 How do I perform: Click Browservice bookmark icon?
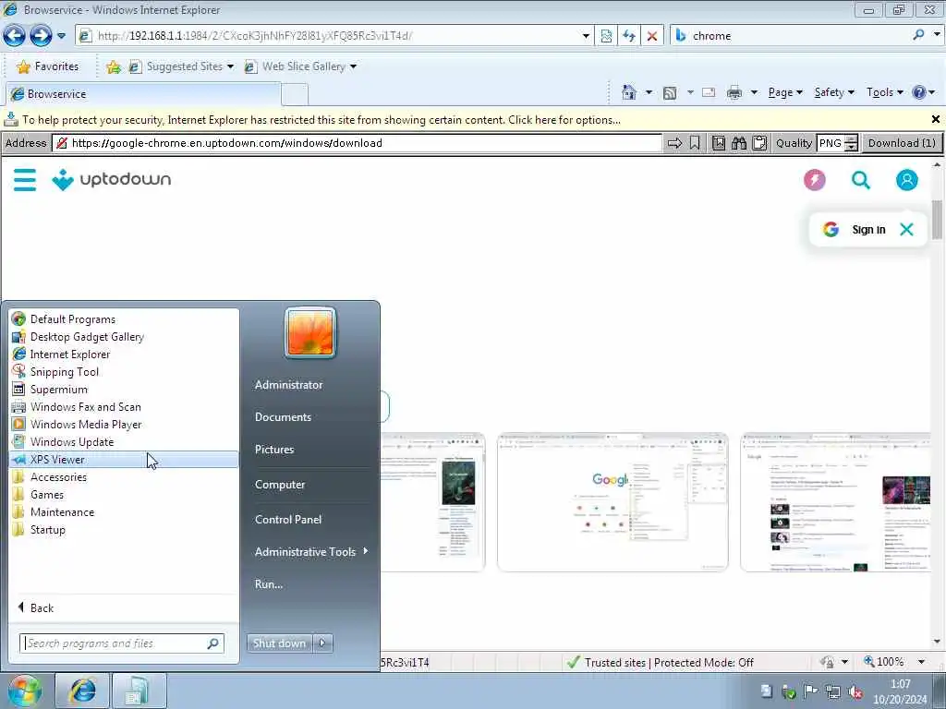(x=695, y=143)
